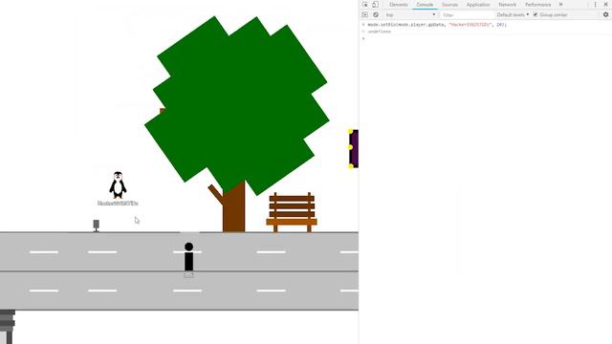The image size is (612, 344).
Task: Open the top context dropdown
Action: click(410, 15)
